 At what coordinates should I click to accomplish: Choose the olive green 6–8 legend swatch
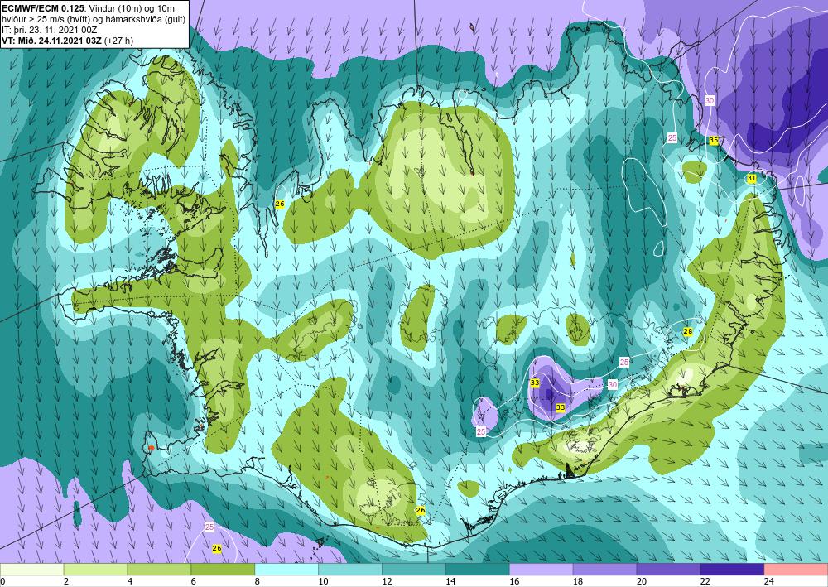pyautogui.click(x=223, y=570)
